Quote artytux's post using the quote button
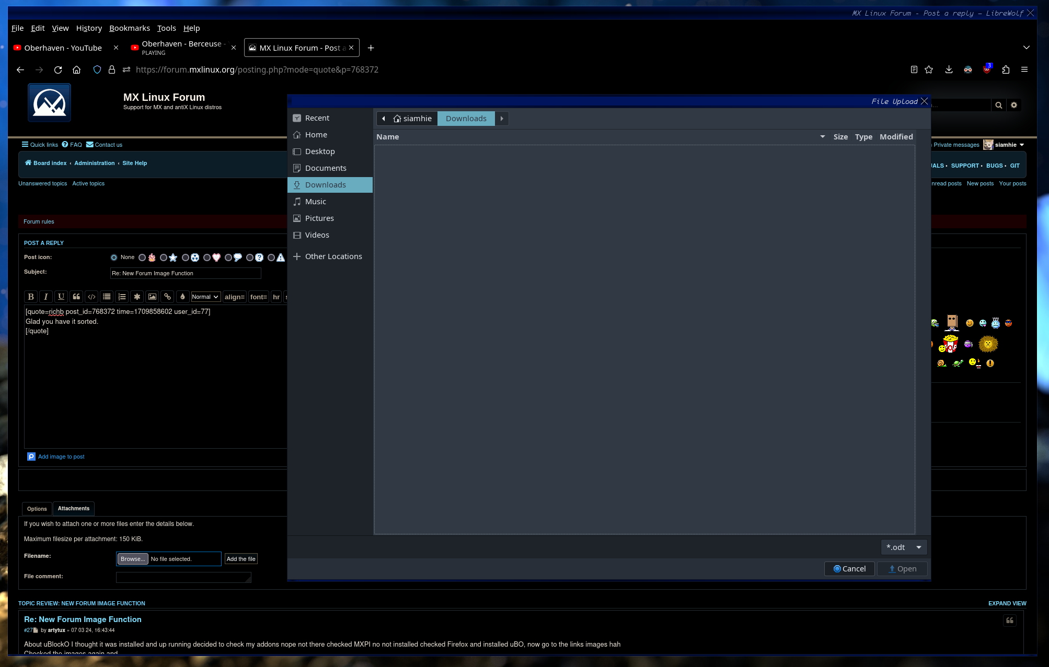Screen dimensions: 1049x667 coord(1010,621)
